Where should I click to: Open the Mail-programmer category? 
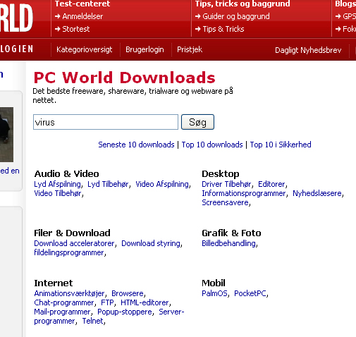[62, 312]
